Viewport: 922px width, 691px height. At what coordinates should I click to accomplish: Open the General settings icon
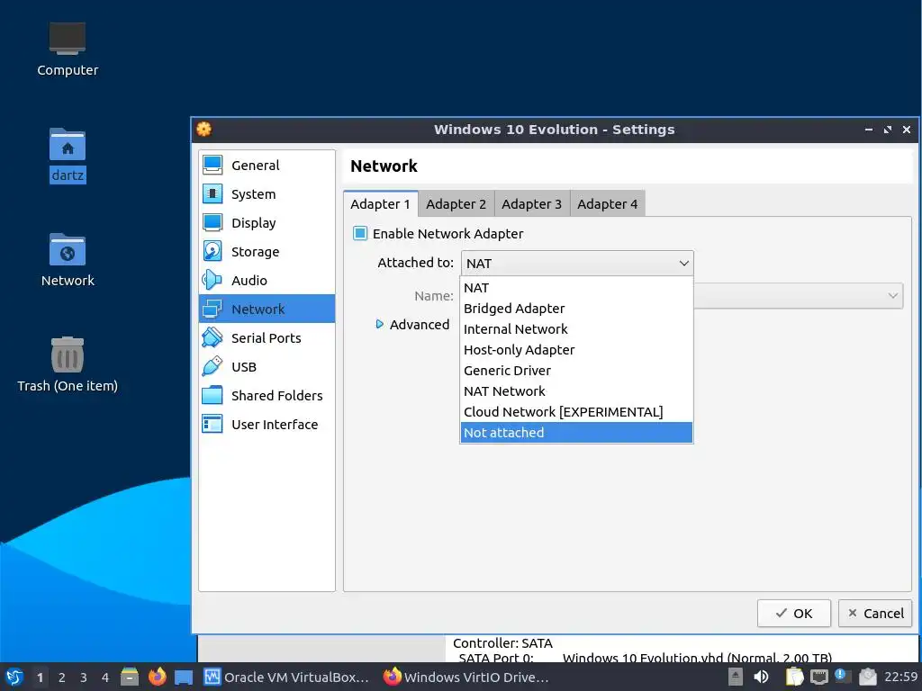tap(212, 166)
